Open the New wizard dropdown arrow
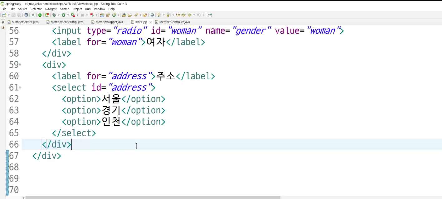 point(9,15)
